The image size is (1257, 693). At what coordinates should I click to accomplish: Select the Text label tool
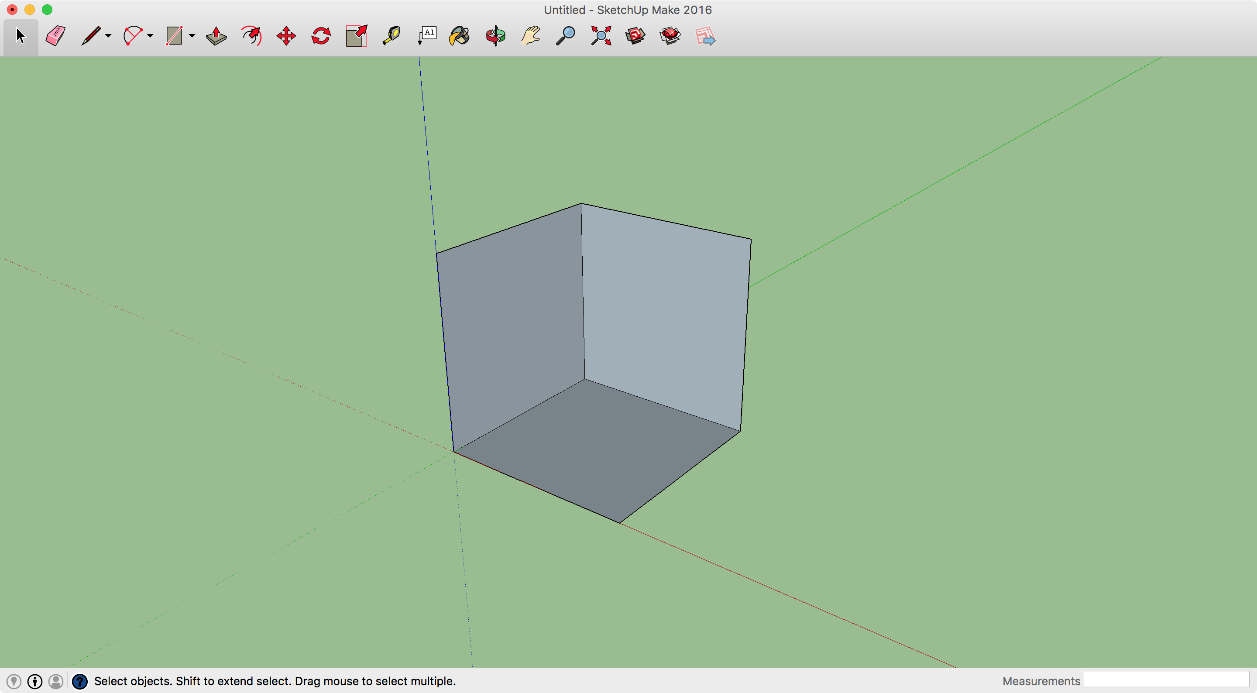point(427,36)
